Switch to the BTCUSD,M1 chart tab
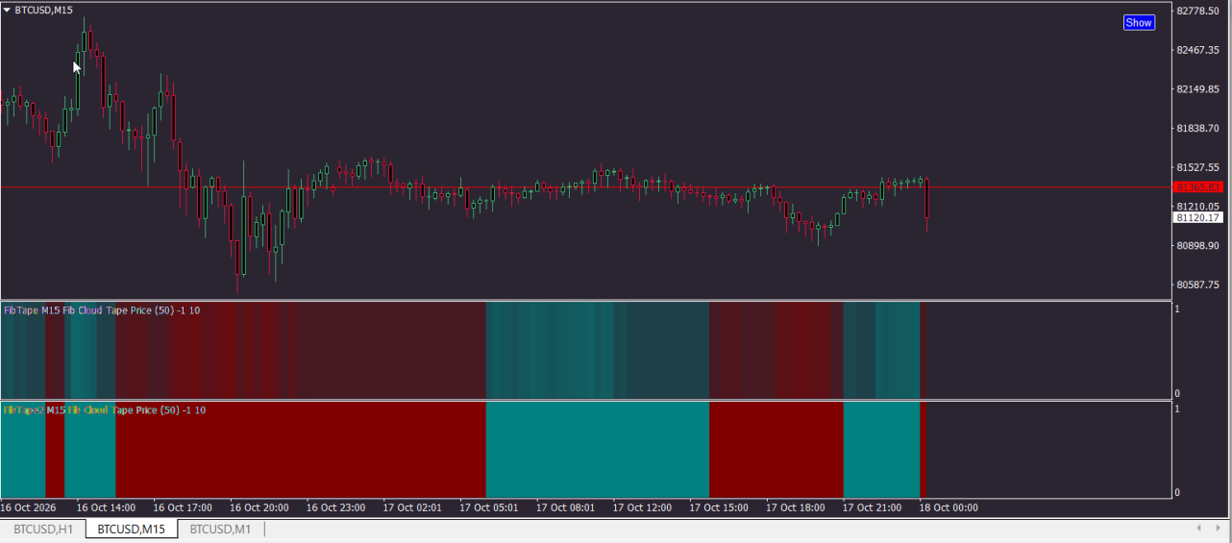 point(220,529)
